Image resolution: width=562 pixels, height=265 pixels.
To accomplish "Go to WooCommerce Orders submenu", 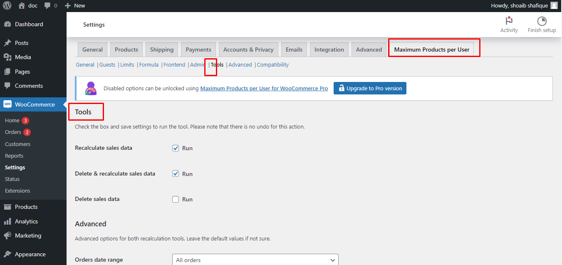I will point(13,132).
